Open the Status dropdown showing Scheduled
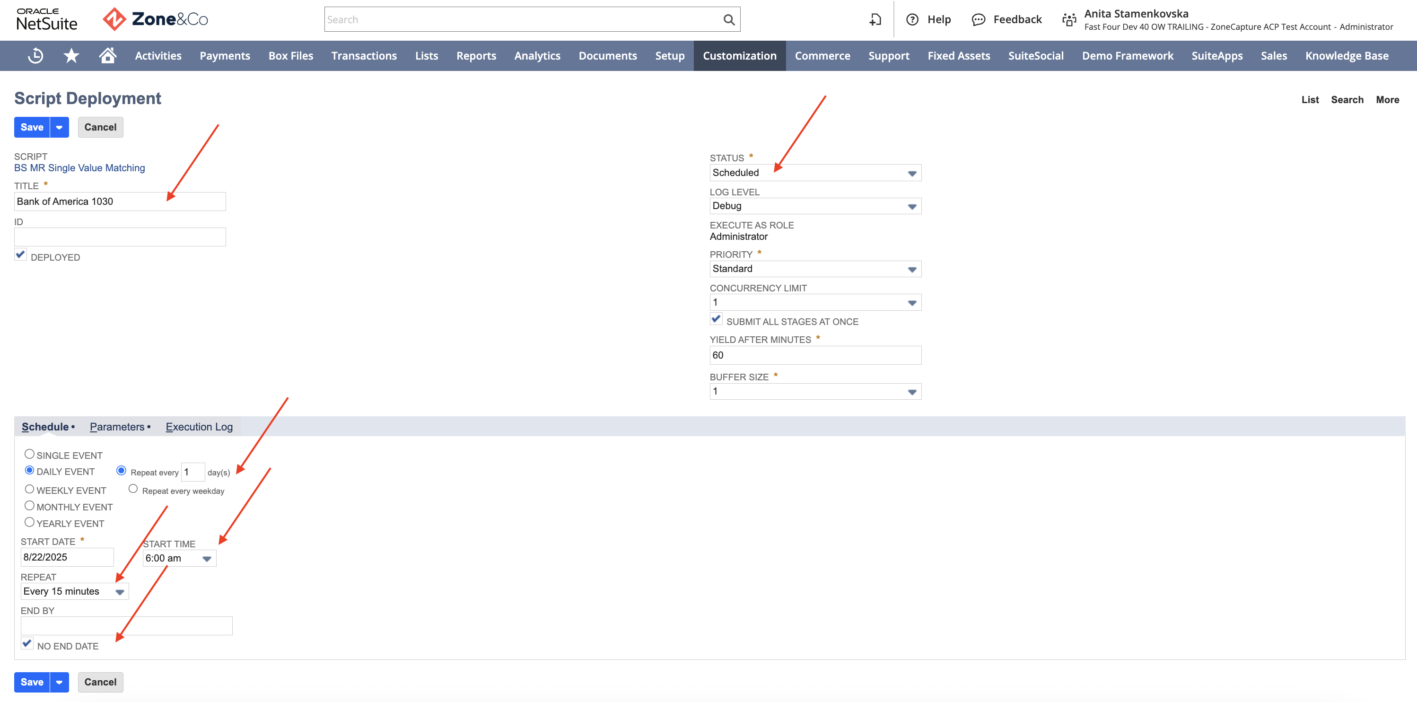The height and width of the screenshot is (702, 1417). tap(815, 173)
